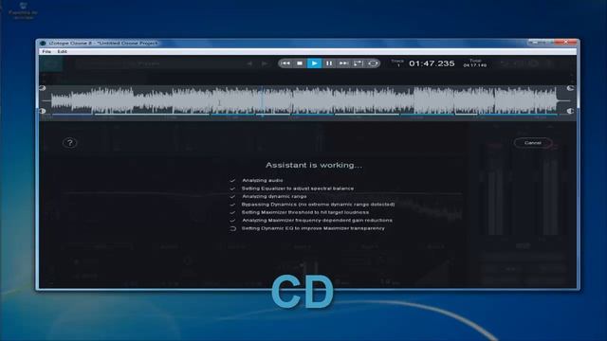Click the Total duration readout
Image resolution: width=607 pixels, height=341 pixels.
[475, 63]
